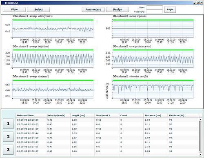Click the detection rate chart title
The image size is (204, 158).
coord(130,77)
